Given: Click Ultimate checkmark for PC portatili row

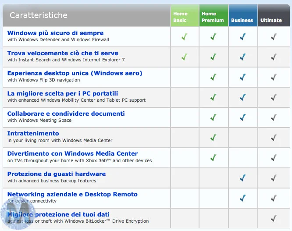Looking at the screenshot, I should (x=274, y=97).
